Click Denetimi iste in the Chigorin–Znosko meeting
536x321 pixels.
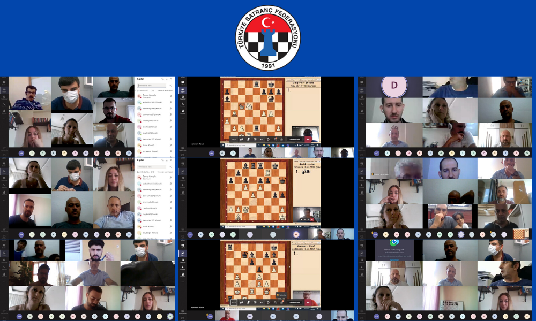point(295,139)
